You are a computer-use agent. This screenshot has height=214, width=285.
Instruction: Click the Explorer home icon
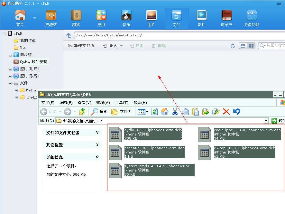(165, 112)
